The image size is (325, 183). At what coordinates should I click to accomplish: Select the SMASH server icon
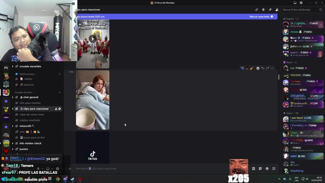tap(6, 117)
